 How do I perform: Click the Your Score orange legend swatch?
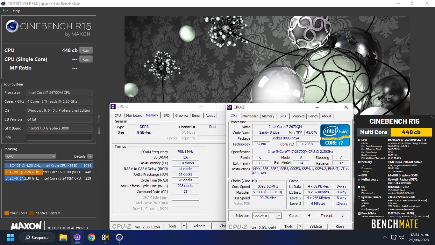click(x=7, y=213)
